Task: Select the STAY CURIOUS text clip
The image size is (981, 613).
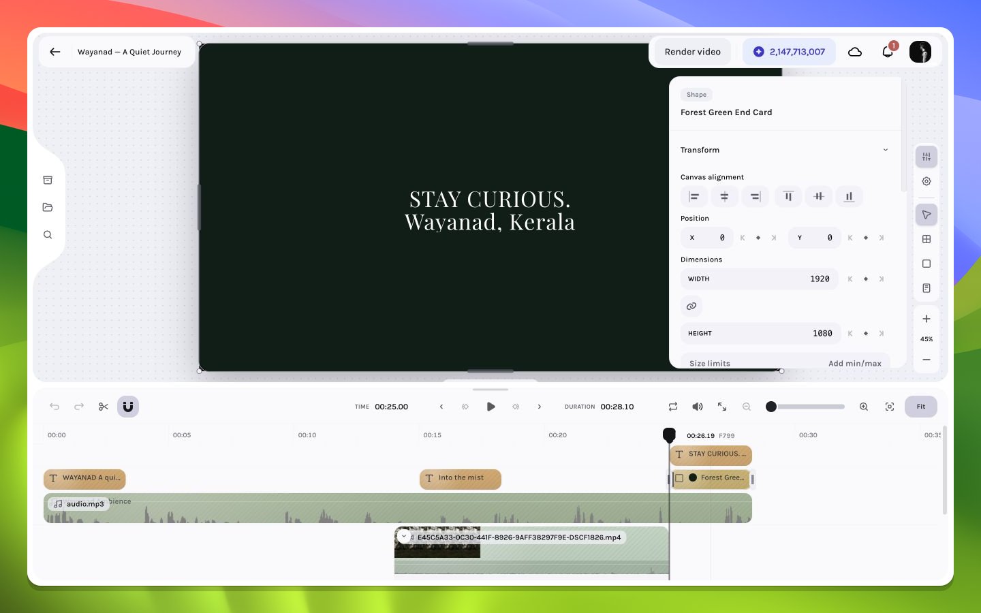Action: click(x=711, y=454)
